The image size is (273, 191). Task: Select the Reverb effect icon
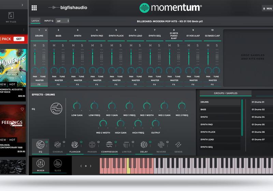161,145
